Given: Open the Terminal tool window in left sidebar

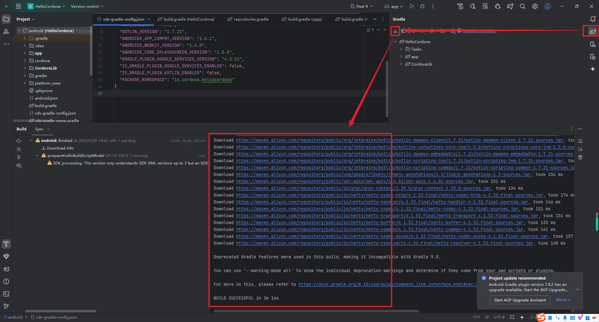Looking at the screenshot, I should [6, 294].
